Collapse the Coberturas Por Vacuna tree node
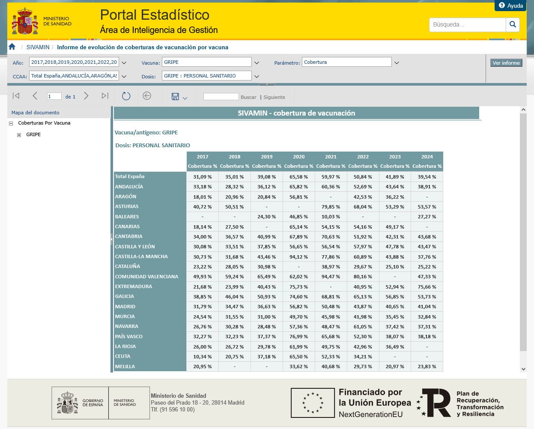 pyautogui.click(x=11, y=123)
